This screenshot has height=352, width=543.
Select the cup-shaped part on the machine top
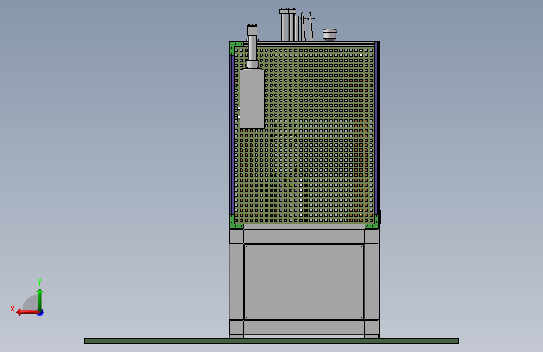329,35
